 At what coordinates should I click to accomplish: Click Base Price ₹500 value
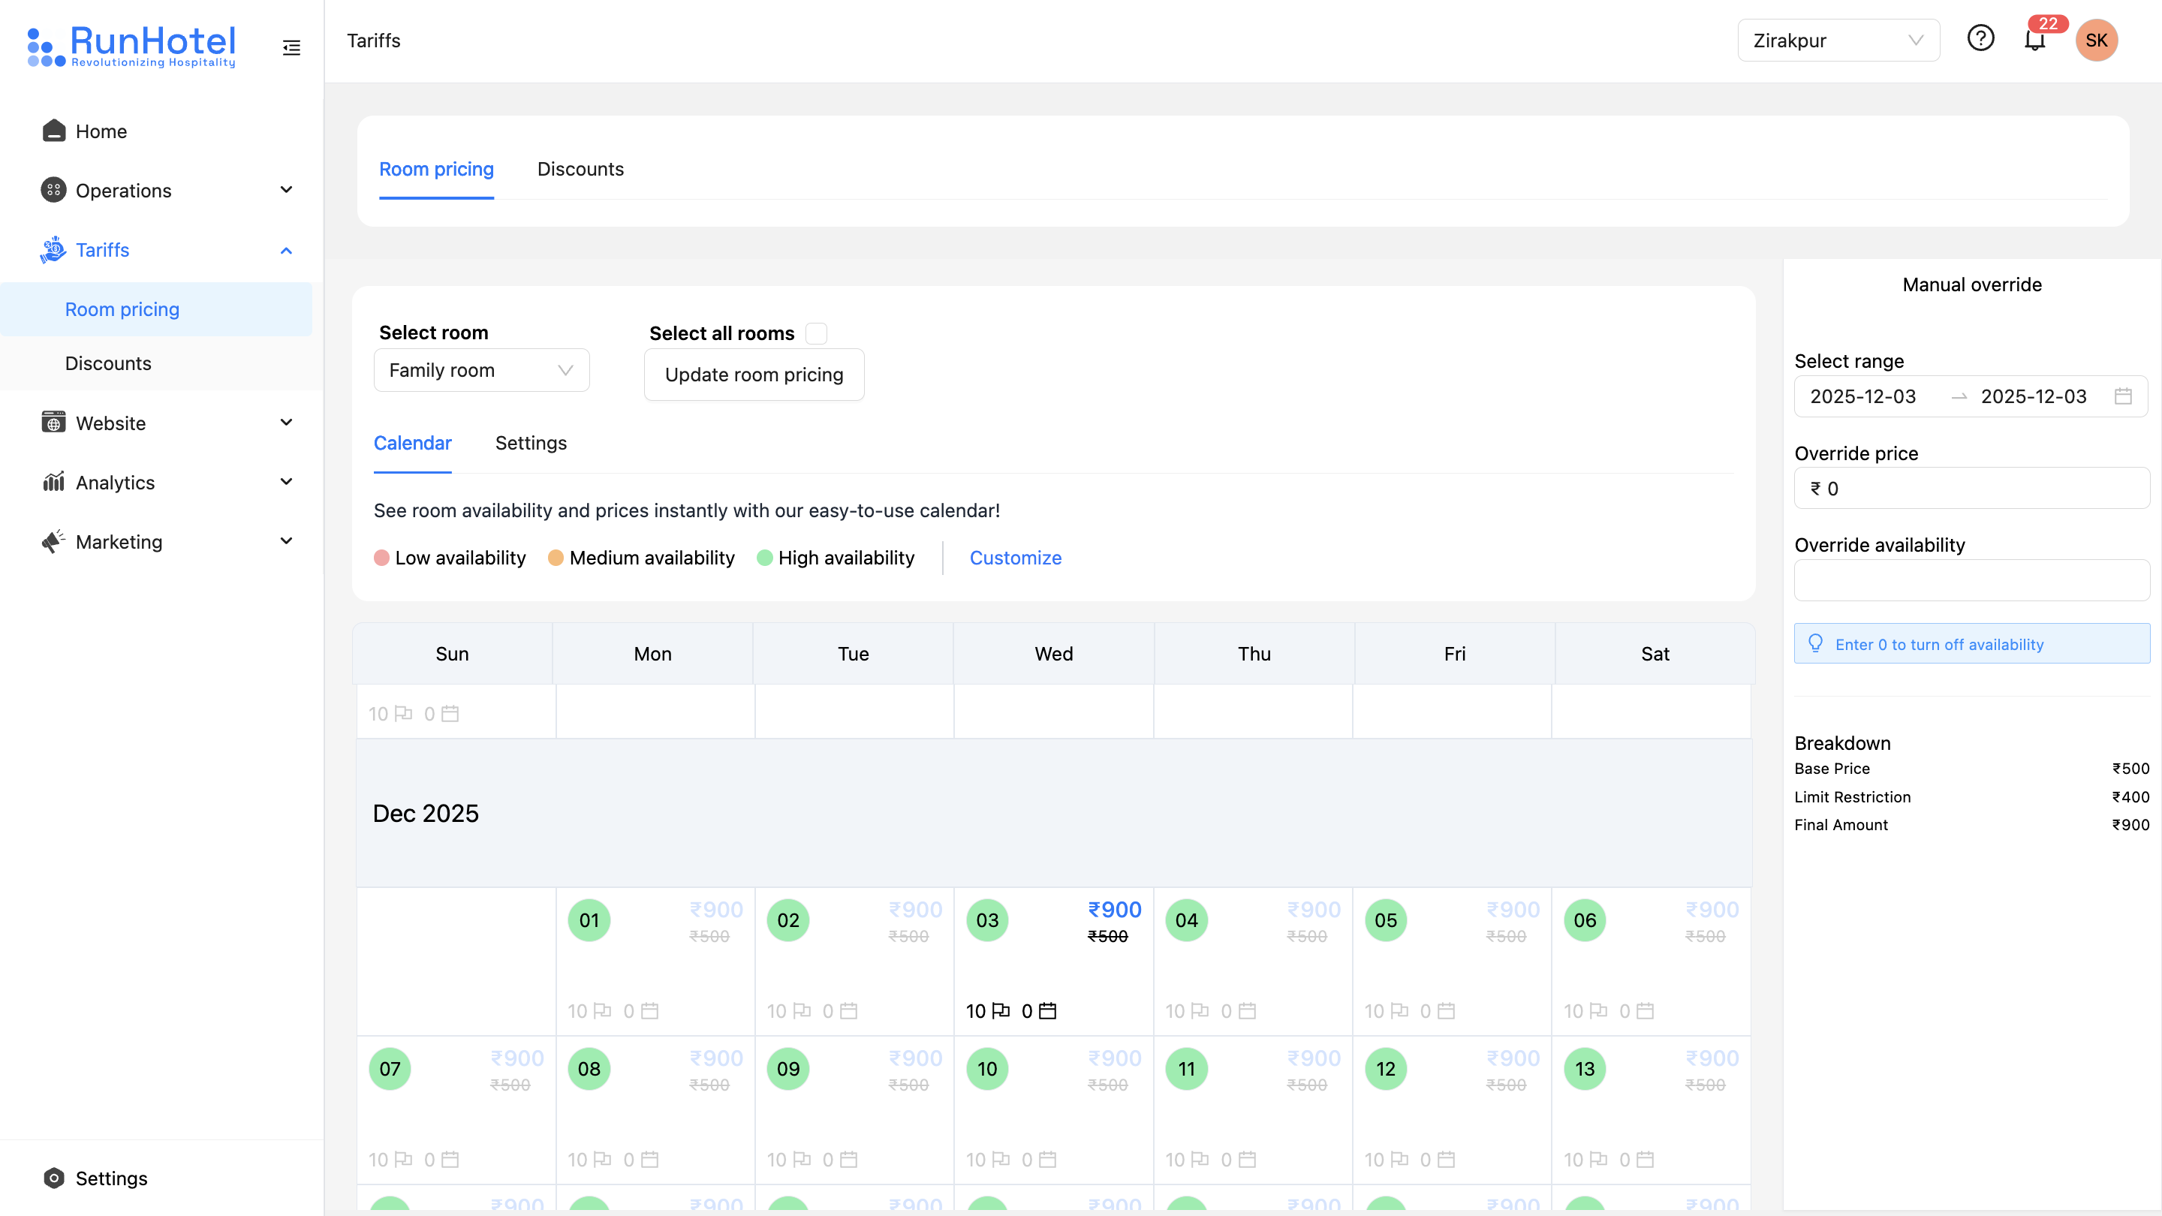click(2130, 768)
